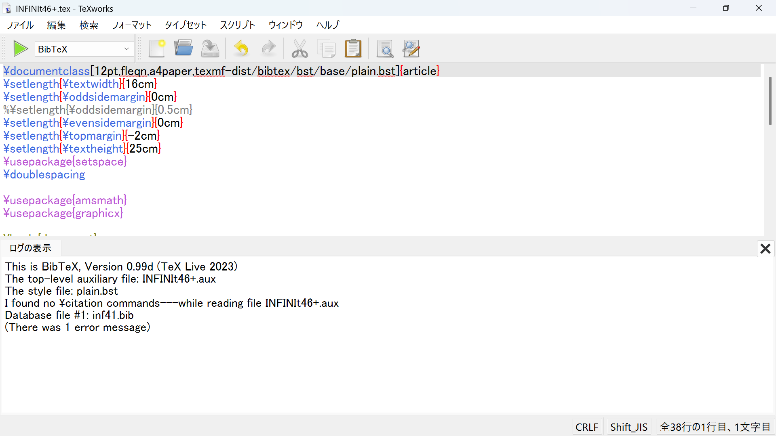The width and height of the screenshot is (776, 436).
Task: Open the BibTeX typeset engine dropdown
Action: click(84, 49)
